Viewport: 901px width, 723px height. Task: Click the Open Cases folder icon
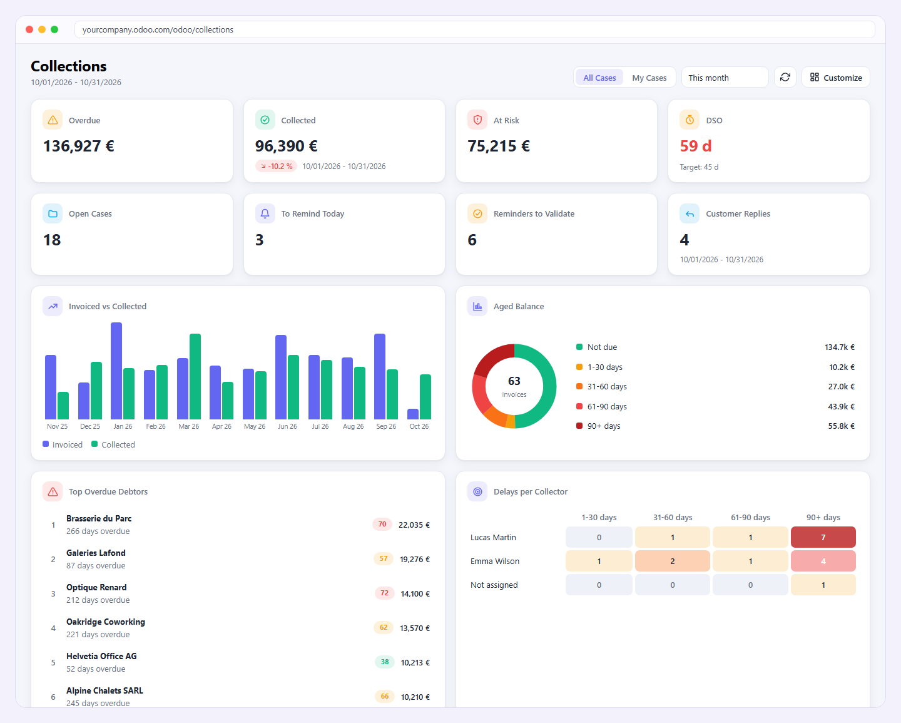[x=53, y=213]
